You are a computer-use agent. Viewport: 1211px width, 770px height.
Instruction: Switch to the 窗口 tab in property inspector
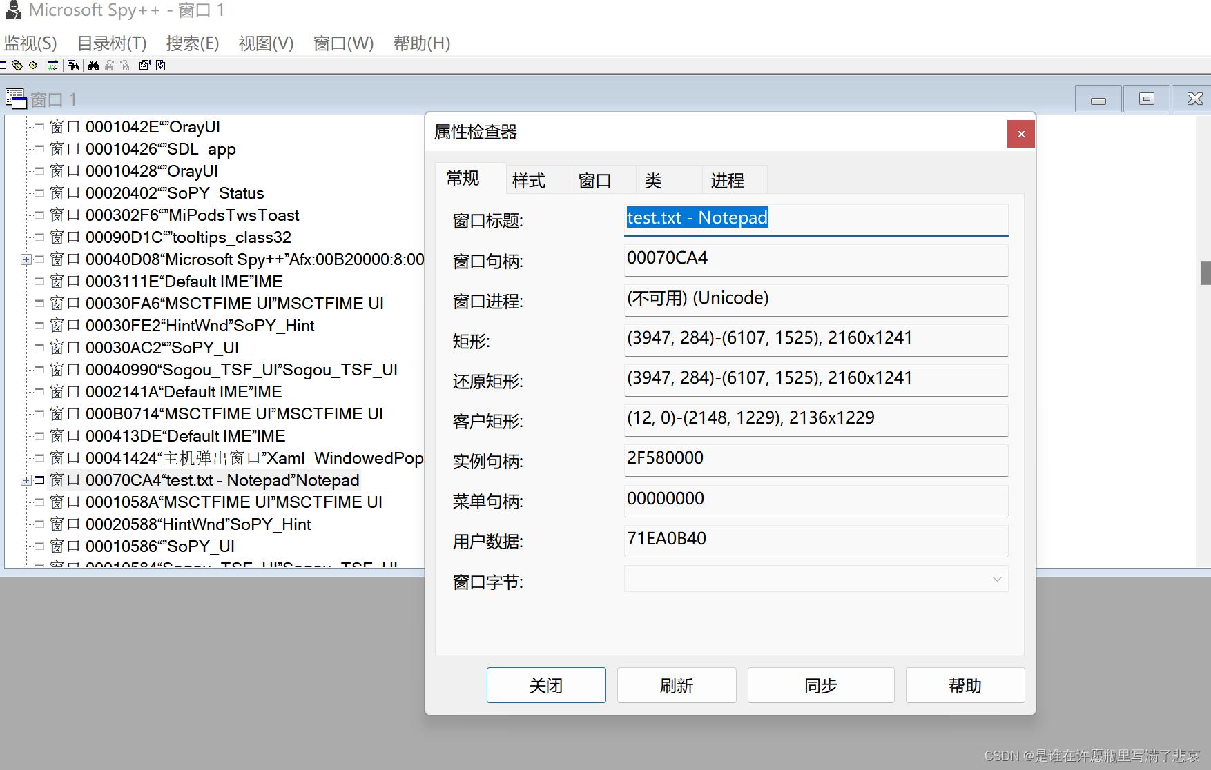click(x=603, y=181)
